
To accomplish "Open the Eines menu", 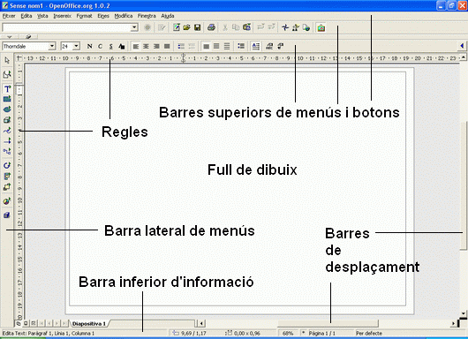I will coord(103,16).
